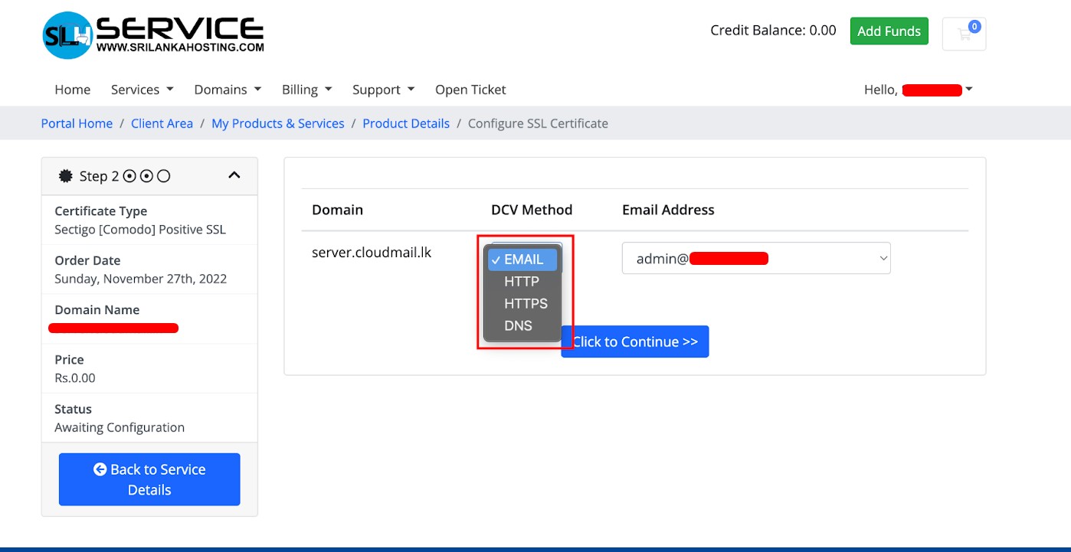Click Back to Service Details button
Viewport: 1071px width, 552px height.
pyautogui.click(x=149, y=479)
